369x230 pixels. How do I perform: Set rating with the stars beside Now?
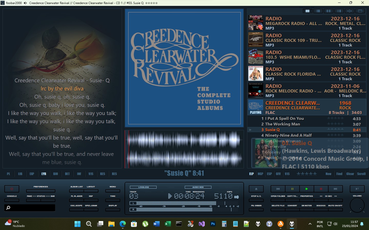click(x=307, y=174)
